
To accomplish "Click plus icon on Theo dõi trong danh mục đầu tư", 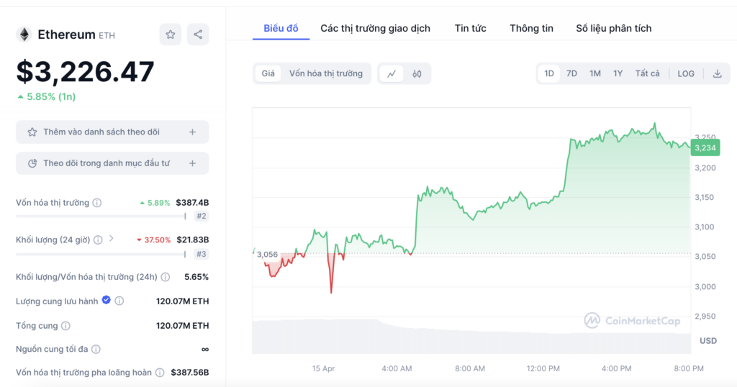I will tap(192, 163).
